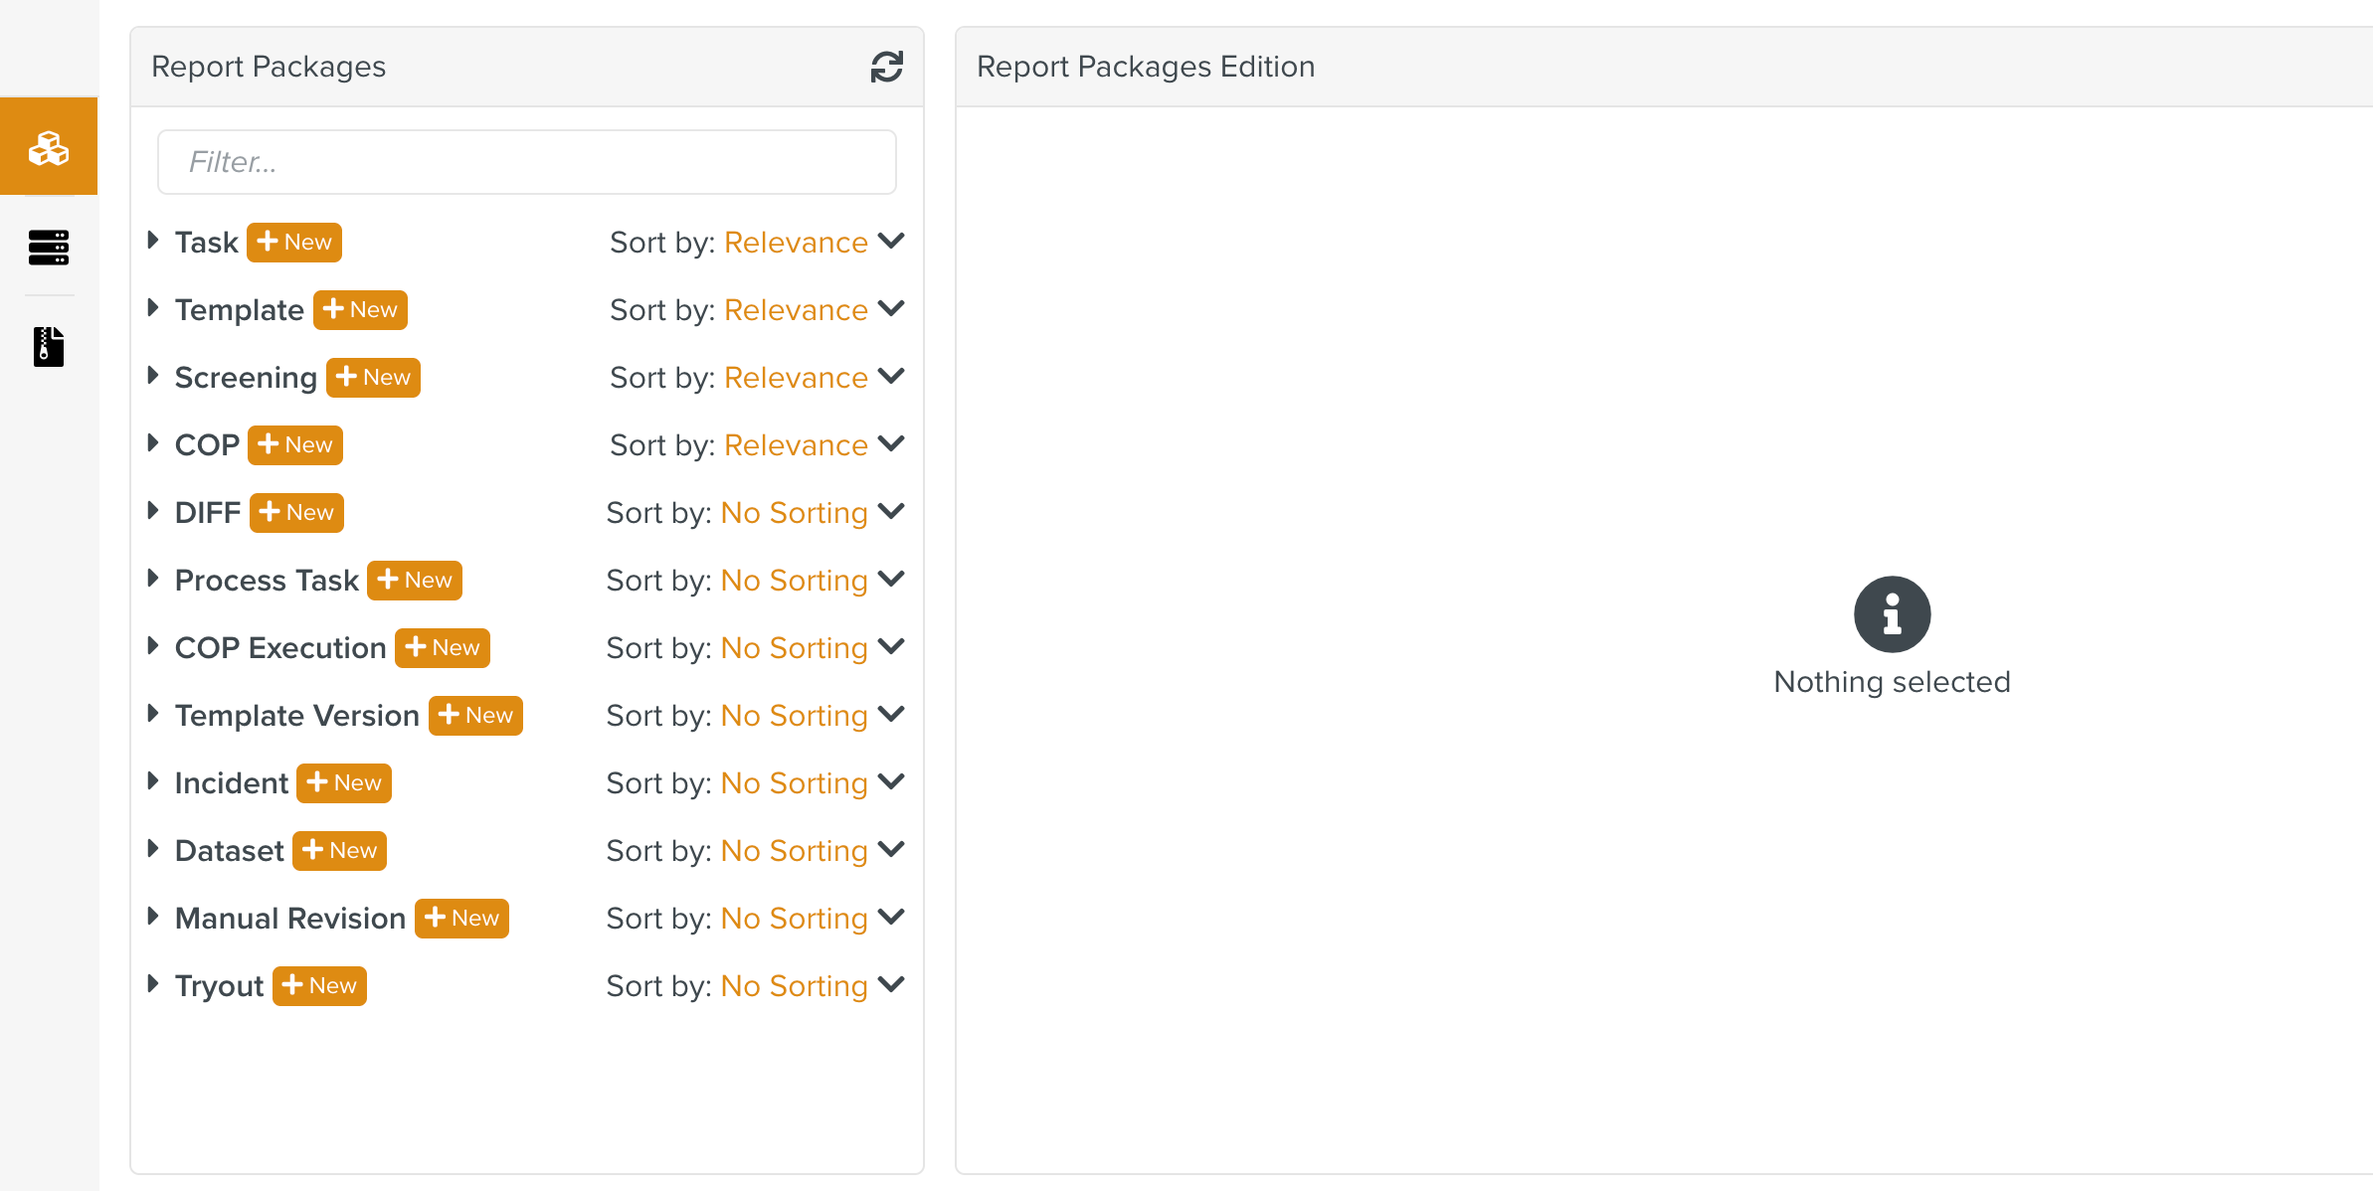Expand the Template tree row
The width and height of the screenshot is (2373, 1191).
click(x=153, y=307)
